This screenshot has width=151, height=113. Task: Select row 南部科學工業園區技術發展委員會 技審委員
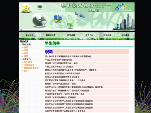[87, 108]
